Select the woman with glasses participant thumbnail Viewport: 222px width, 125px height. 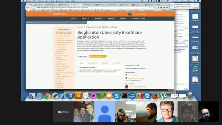[126, 112]
